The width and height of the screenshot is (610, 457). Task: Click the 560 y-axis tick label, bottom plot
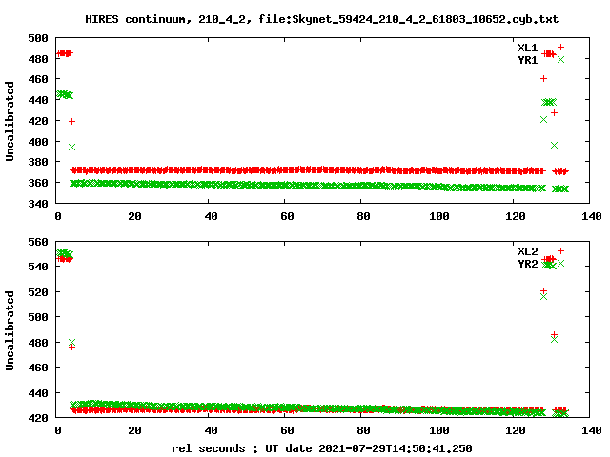(x=38, y=242)
